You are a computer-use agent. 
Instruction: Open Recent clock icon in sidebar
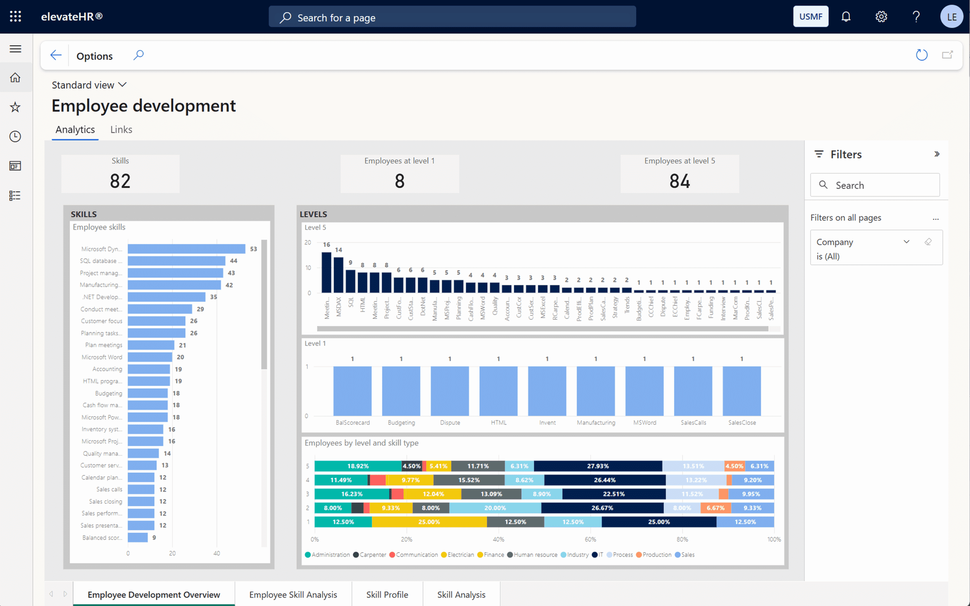tap(15, 136)
